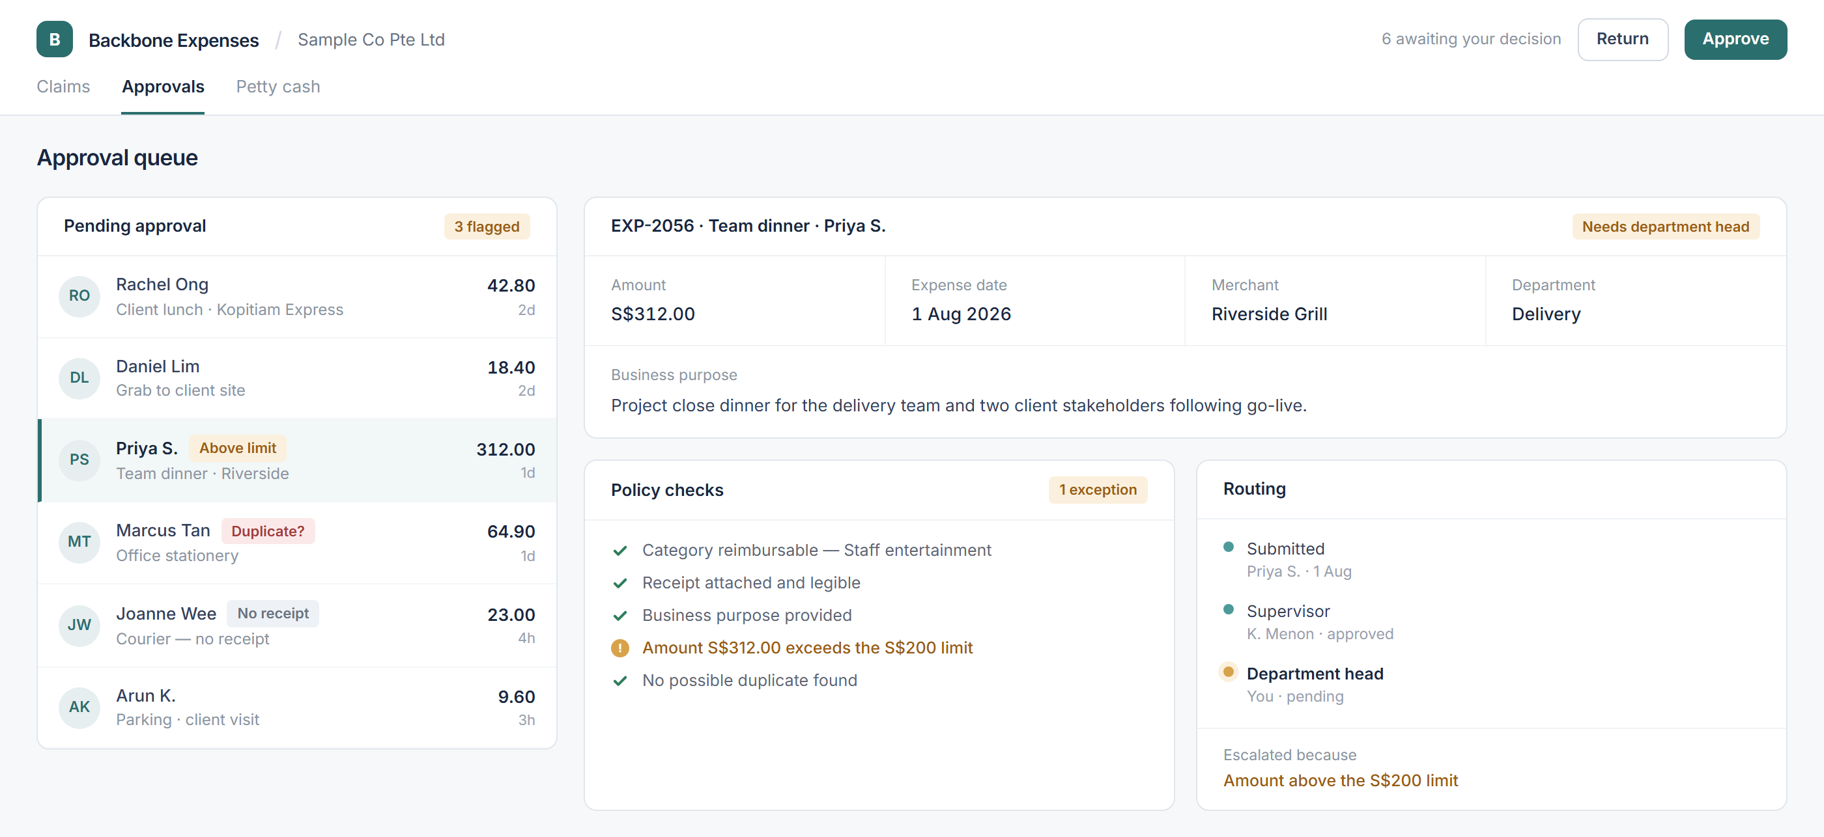Screen dimensions: 1824x837
Task: Click the 18.40 amount in Daniel Lim's row
Action: tap(511, 367)
